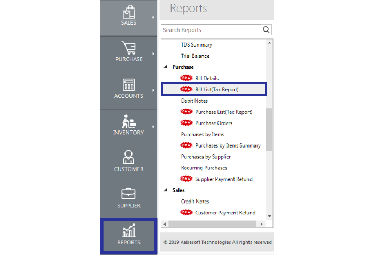Collapse the Purchase reports tree group
Viewport: 374px width, 255px height.
(x=165, y=67)
